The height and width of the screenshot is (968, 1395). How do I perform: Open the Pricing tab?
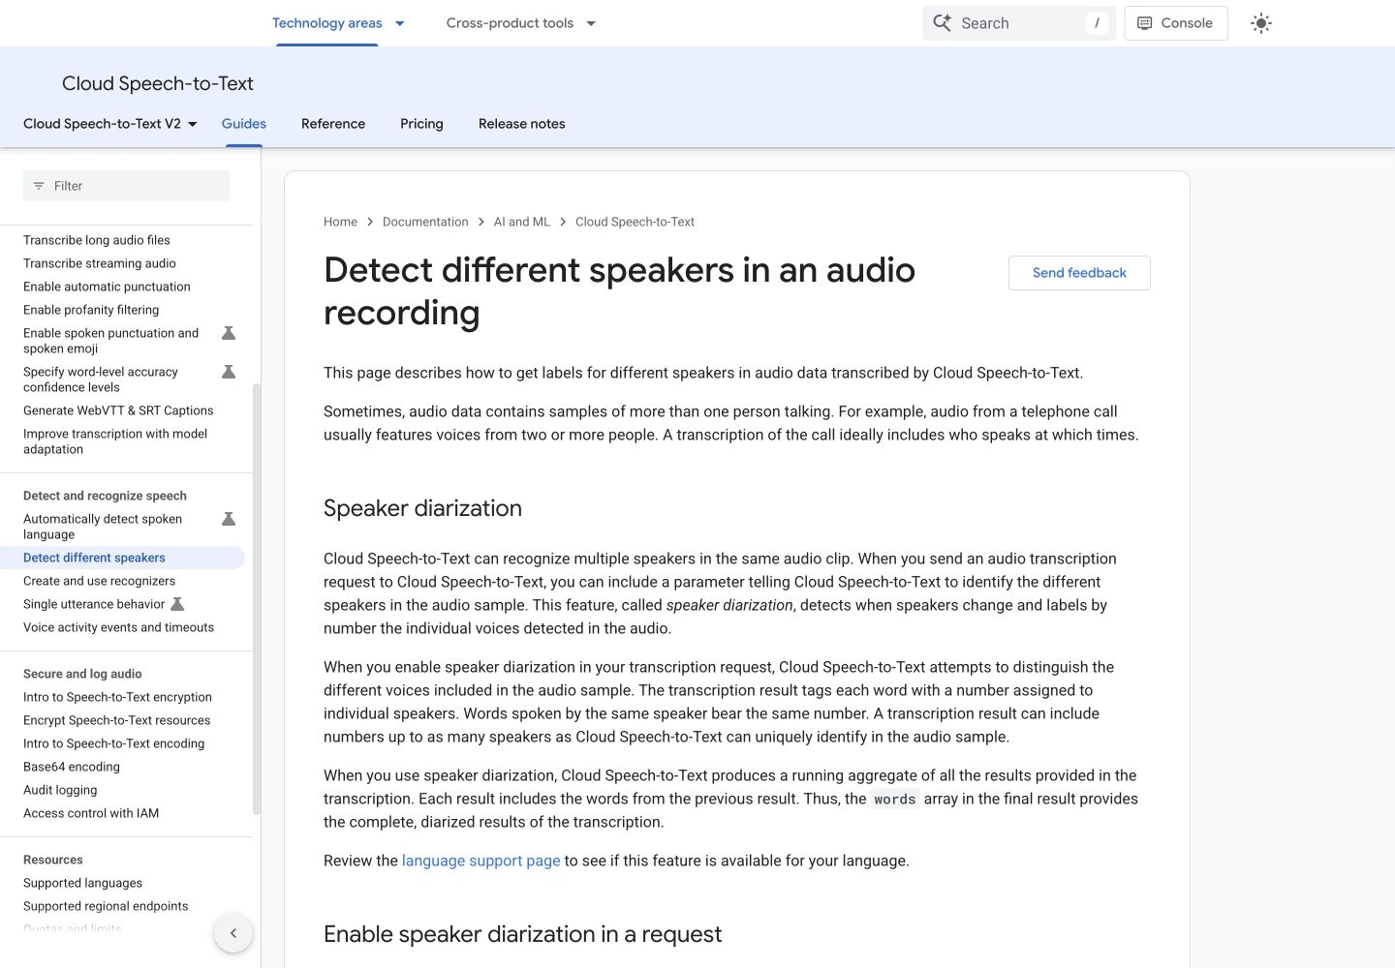point(421,124)
